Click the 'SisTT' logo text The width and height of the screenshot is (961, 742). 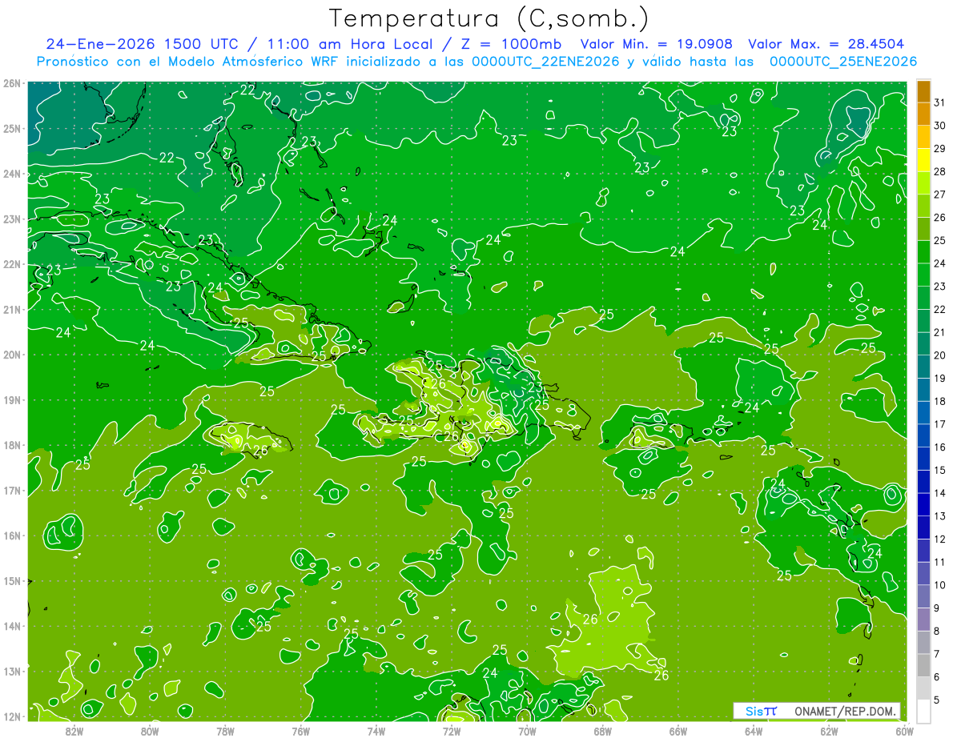760,711
